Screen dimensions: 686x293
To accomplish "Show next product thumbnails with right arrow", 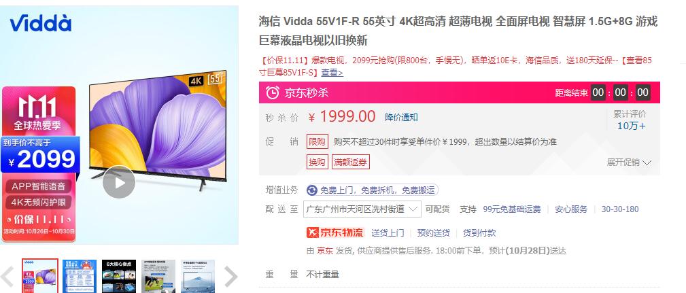I will (230, 277).
